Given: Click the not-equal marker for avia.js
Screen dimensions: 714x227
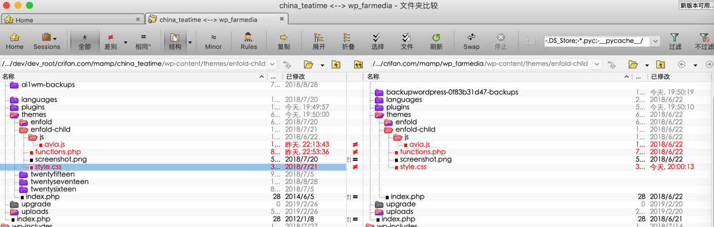Looking at the screenshot, I should [355, 145].
